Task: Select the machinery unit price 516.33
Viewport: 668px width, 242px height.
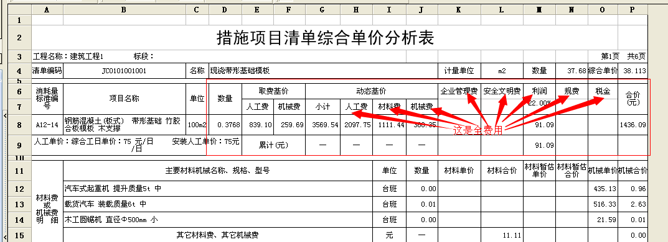Action: (x=603, y=204)
